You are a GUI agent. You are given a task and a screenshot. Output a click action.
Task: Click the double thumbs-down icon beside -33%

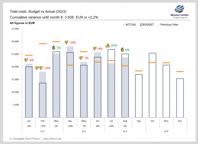pyautogui.click(x=39, y=68)
